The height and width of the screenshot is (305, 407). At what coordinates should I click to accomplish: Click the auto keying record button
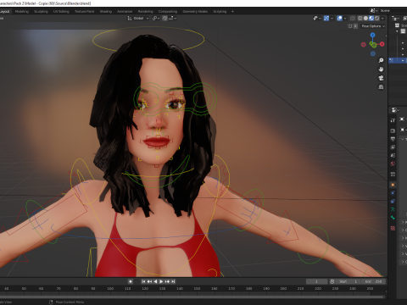[x=131, y=281]
